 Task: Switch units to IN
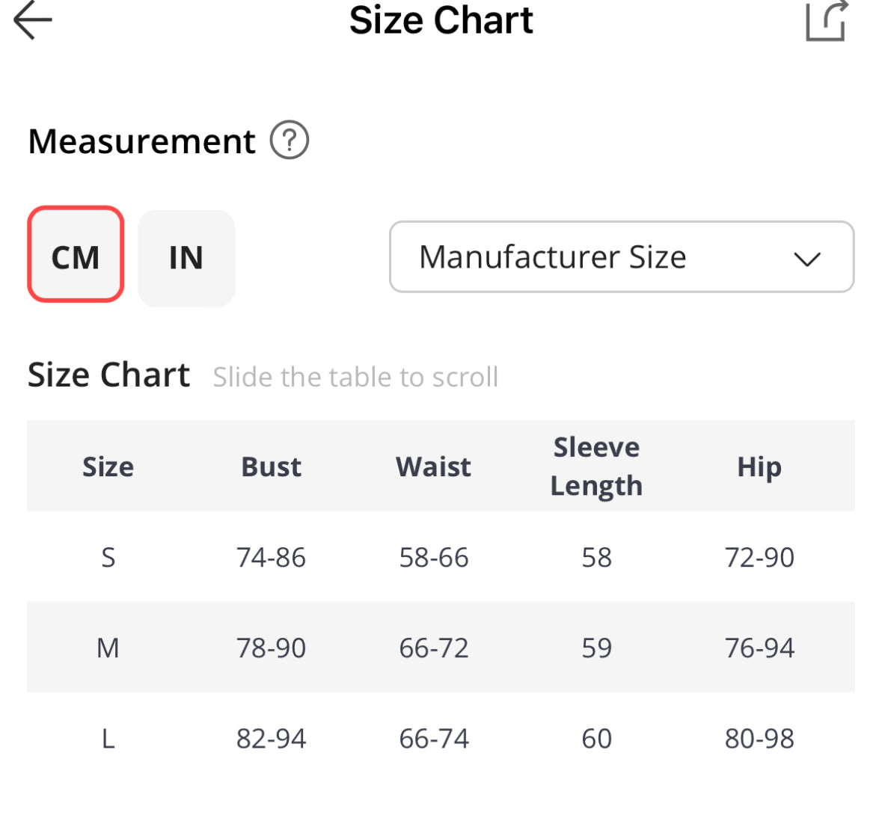click(x=186, y=258)
